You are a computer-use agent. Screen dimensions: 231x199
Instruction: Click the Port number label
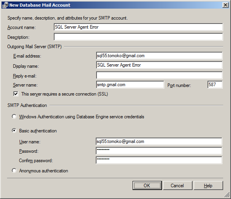(179, 85)
